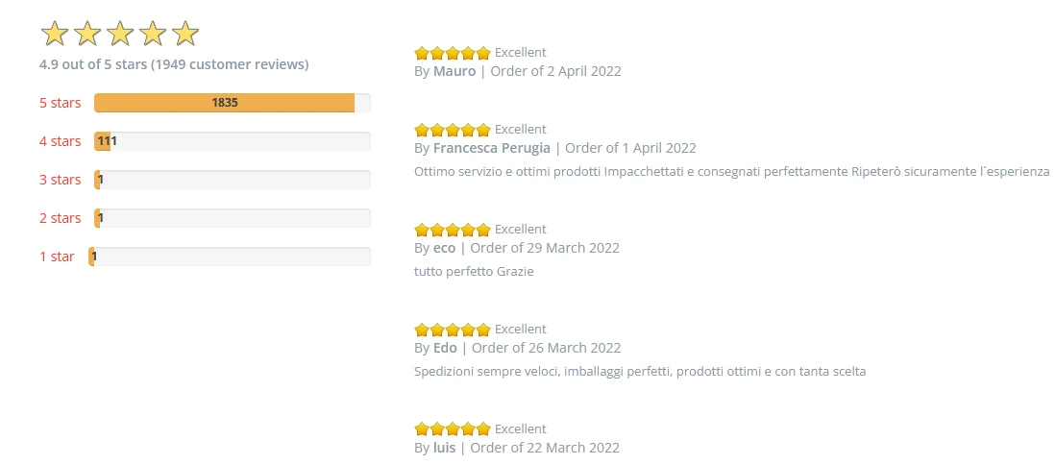Click the 1 star rating bar

coord(232,257)
